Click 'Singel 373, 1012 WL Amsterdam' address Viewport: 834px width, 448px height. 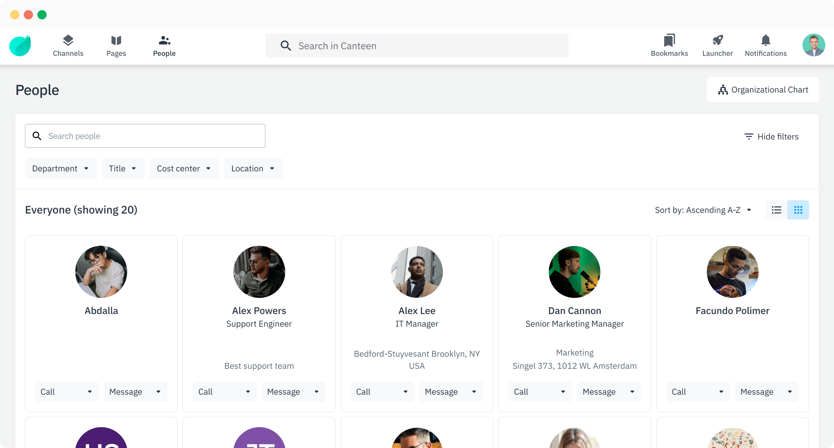[575, 366]
